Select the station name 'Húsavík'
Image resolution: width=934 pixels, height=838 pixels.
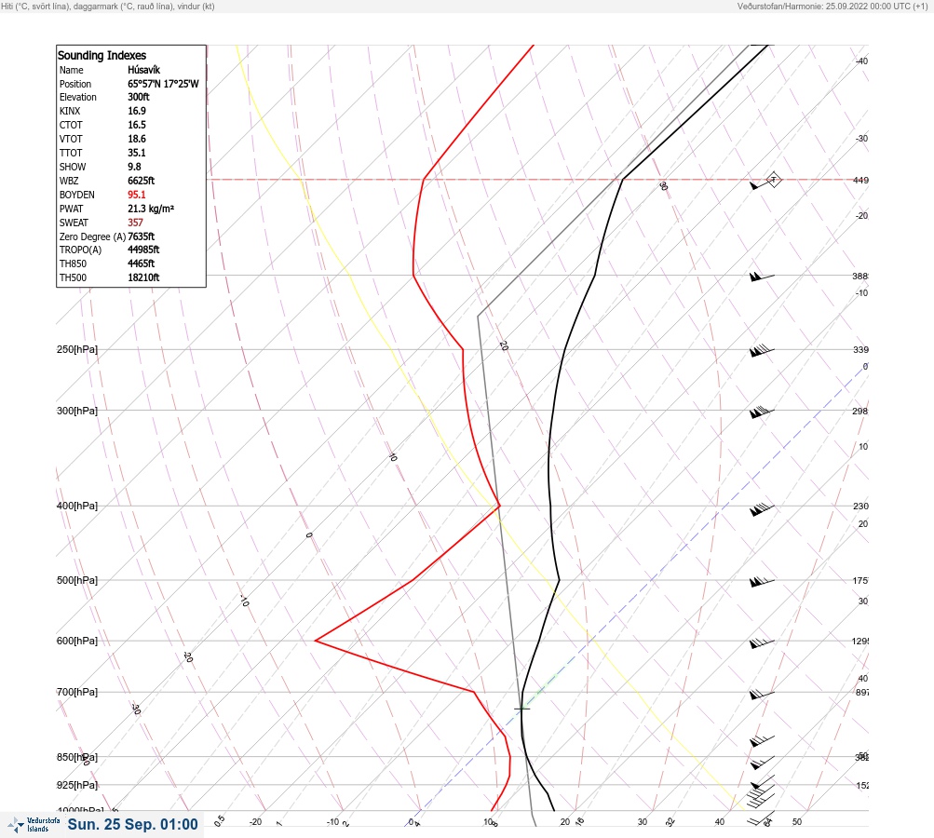click(x=143, y=70)
